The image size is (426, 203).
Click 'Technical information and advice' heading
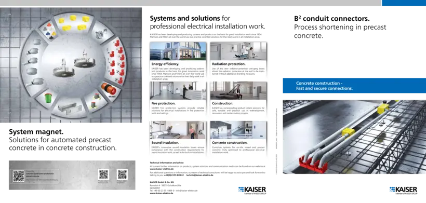click(x=167, y=163)
